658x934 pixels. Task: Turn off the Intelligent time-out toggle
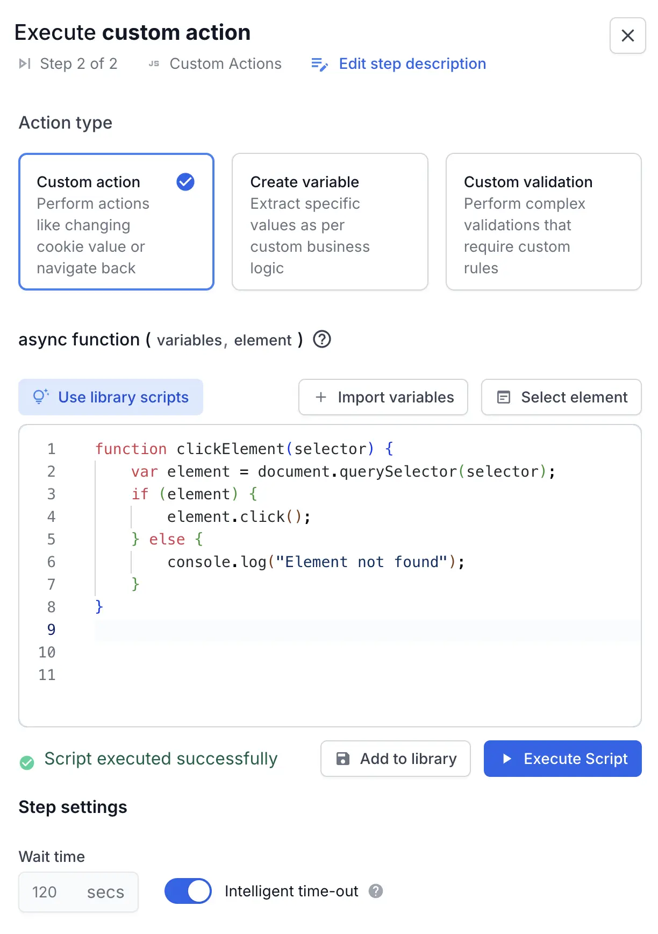click(x=188, y=891)
